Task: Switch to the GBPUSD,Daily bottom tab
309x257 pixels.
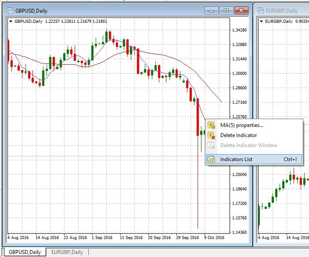Action: (x=25, y=252)
